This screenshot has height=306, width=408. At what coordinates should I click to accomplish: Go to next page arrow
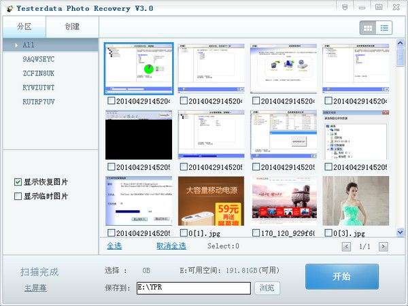tap(384, 246)
